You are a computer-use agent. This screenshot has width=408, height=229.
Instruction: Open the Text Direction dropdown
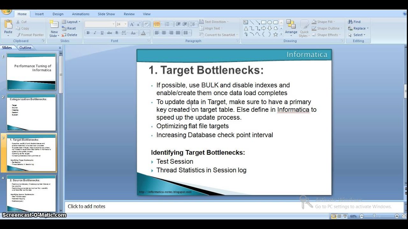(214, 22)
